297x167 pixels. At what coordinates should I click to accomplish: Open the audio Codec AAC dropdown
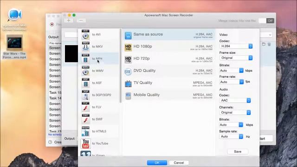(x=235, y=100)
